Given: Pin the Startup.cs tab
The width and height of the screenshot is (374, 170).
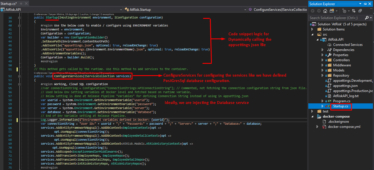Looking at the screenshot, I should (21, 3).
